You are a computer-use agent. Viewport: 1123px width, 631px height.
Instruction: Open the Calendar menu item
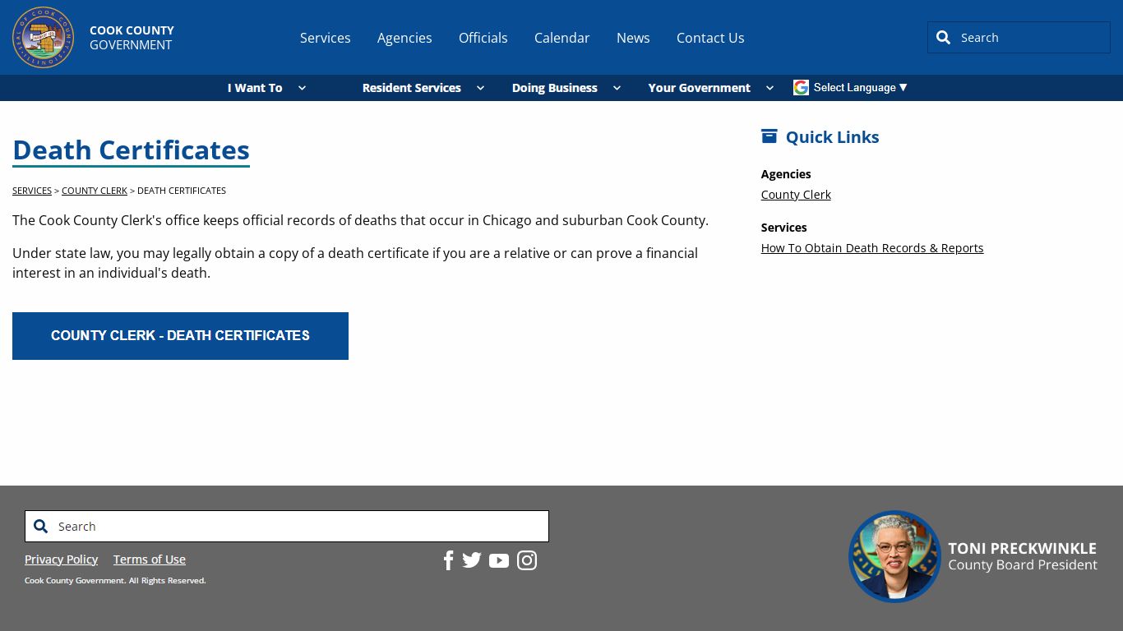tap(561, 38)
